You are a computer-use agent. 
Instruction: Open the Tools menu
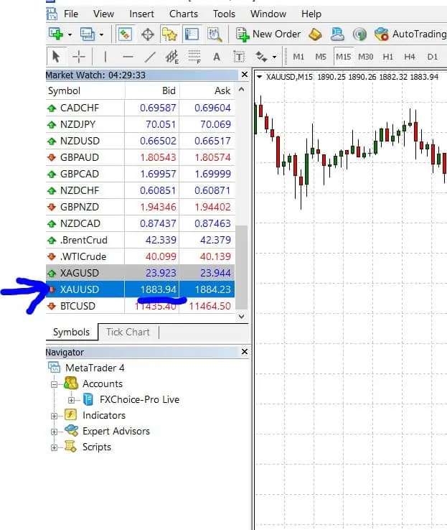tap(224, 14)
